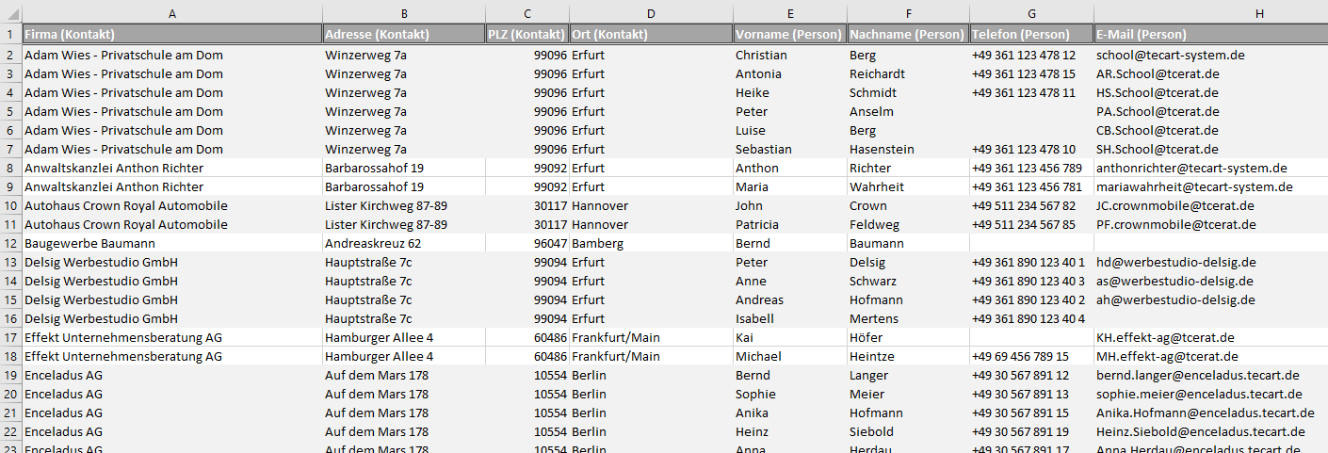Select row 12 via its row number
This screenshot has height=453, width=1328.
click(10, 243)
